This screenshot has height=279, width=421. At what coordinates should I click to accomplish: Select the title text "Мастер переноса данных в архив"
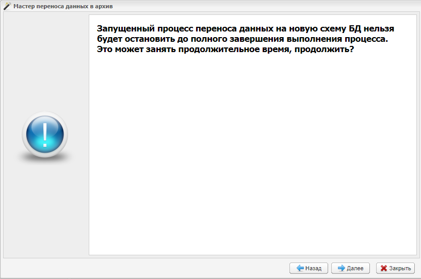(63, 7)
